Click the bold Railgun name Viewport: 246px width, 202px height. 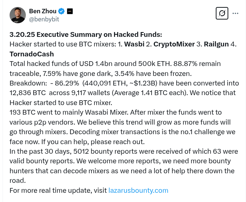(x=216, y=44)
